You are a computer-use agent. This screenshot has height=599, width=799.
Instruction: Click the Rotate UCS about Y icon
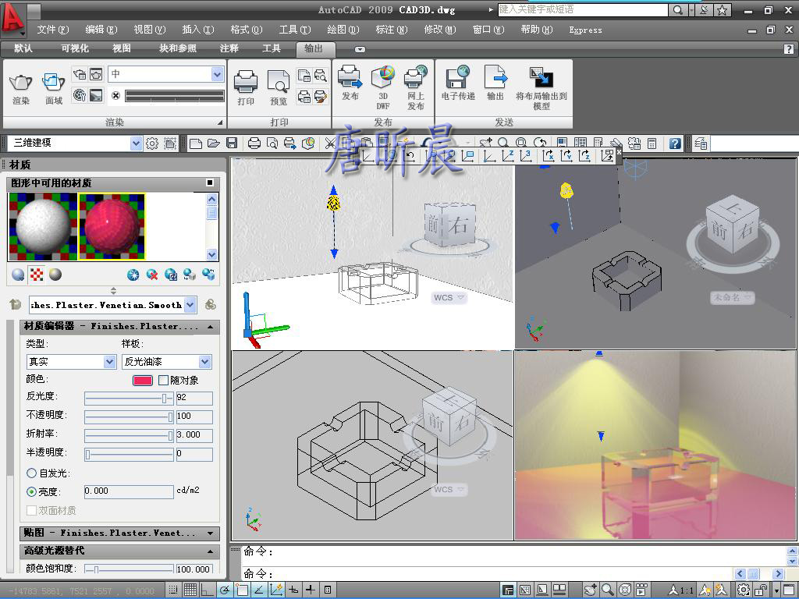[566, 155]
